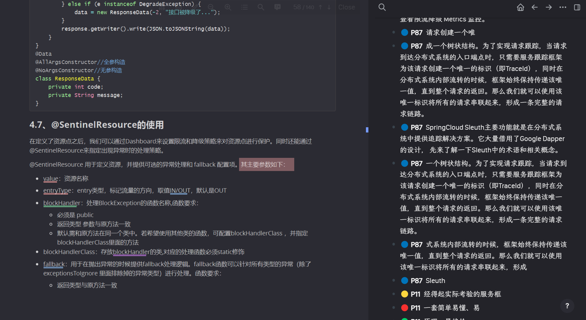The image size is (586, 320).
Task: Click the '@NoArgsConstructor' annotation line
Action: click(x=78, y=70)
